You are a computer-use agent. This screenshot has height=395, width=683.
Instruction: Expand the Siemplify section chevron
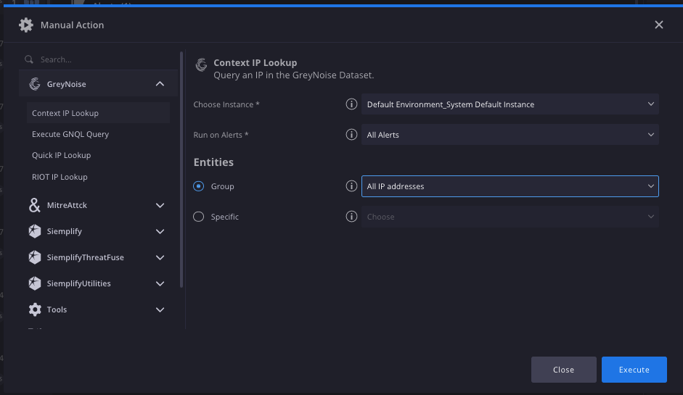pos(160,231)
